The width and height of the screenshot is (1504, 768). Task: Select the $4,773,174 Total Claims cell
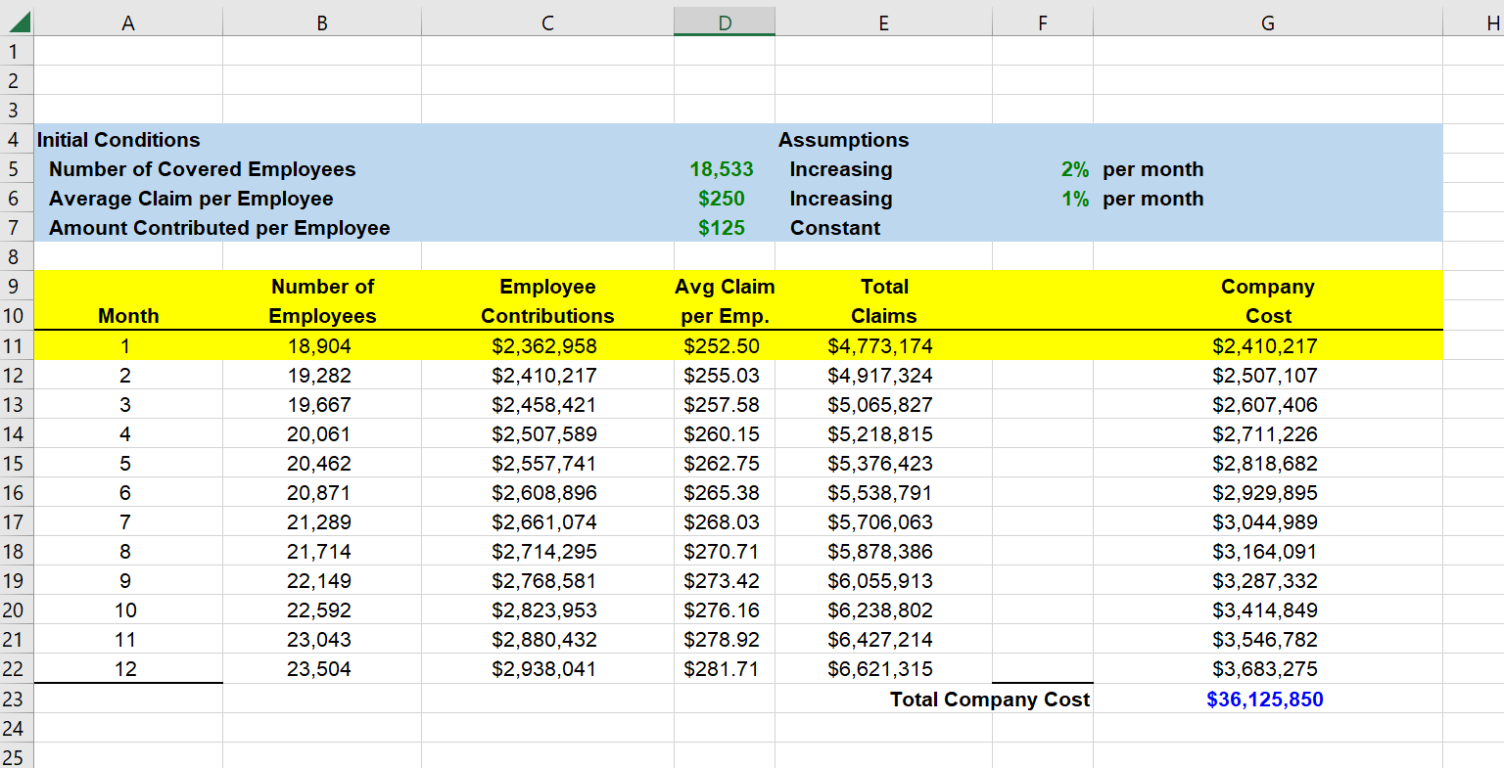point(883,345)
